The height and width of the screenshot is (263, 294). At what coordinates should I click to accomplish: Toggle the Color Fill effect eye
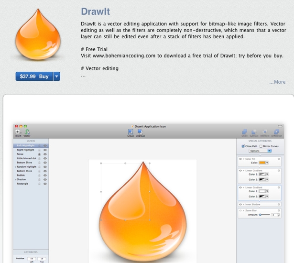pos(240,159)
